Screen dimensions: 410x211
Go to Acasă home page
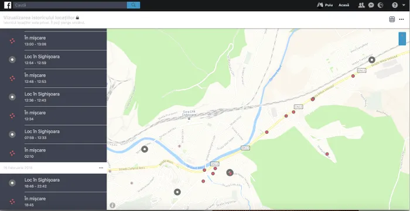point(344,5)
